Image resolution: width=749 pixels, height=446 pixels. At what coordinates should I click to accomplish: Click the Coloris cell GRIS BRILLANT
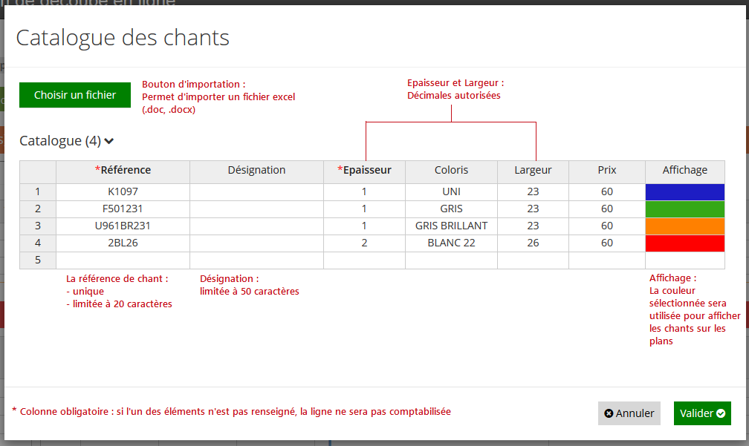point(452,226)
